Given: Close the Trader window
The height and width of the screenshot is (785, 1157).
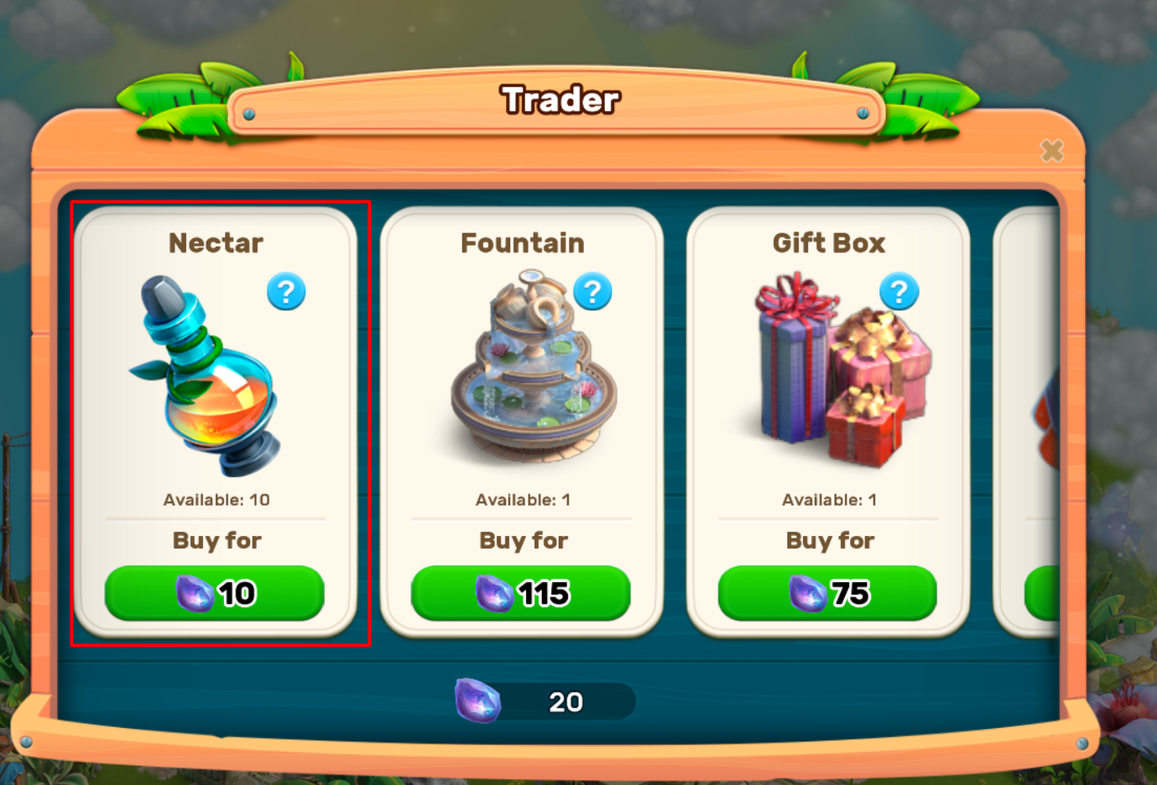Looking at the screenshot, I should (1052, 150).
